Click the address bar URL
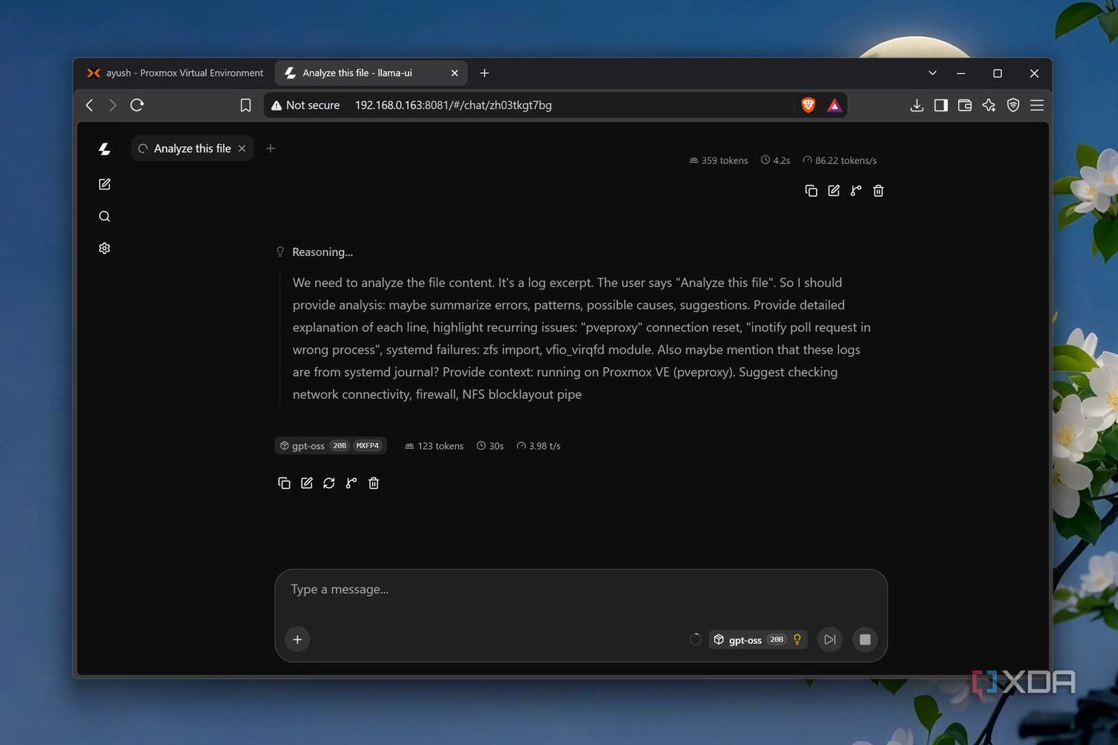 [453, 105]
